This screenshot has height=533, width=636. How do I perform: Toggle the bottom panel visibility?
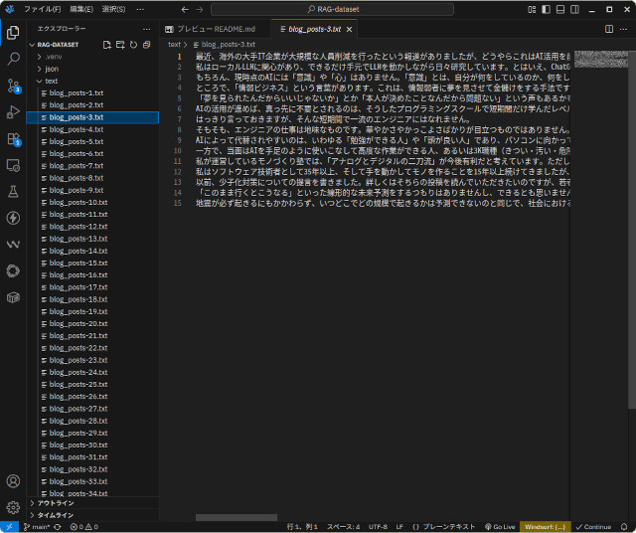[x=560, y=9]
